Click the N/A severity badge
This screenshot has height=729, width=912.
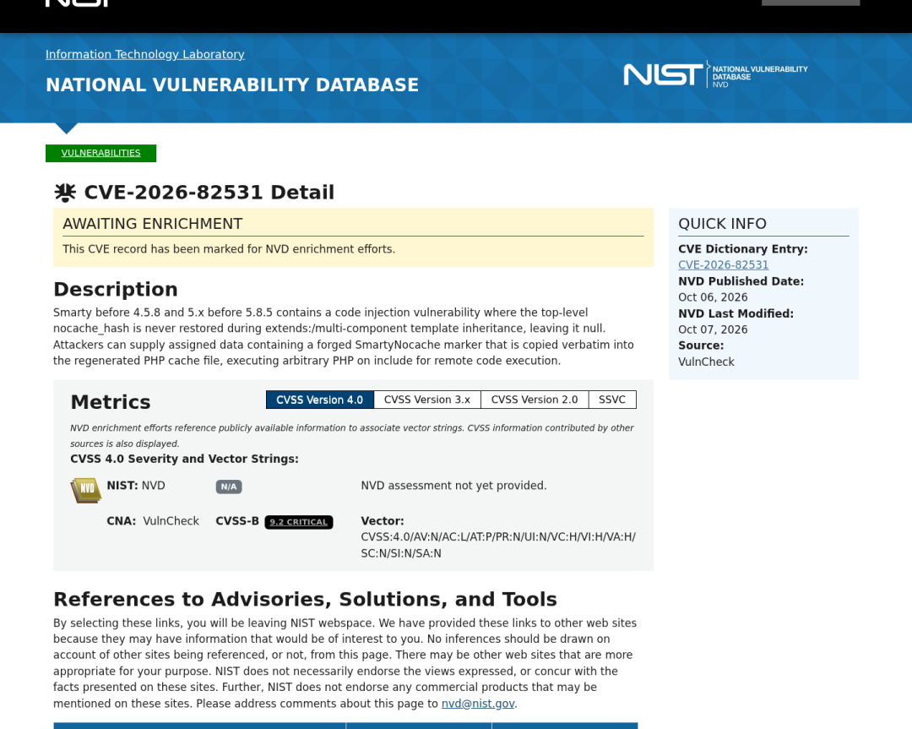[229, 487]
